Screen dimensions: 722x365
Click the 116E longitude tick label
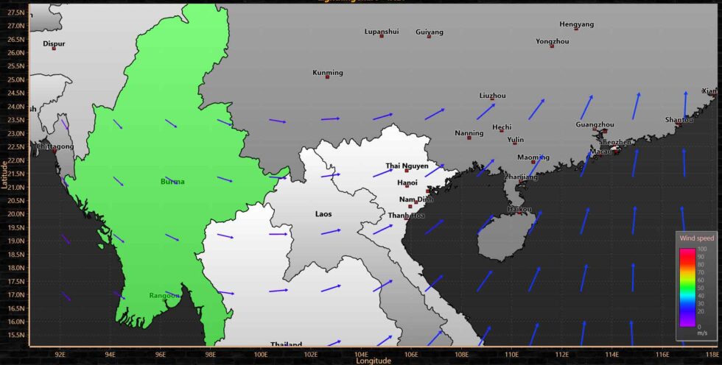[662, 354]
